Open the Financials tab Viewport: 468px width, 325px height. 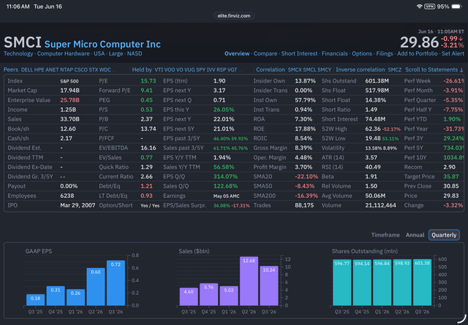(x=335, y=53)
